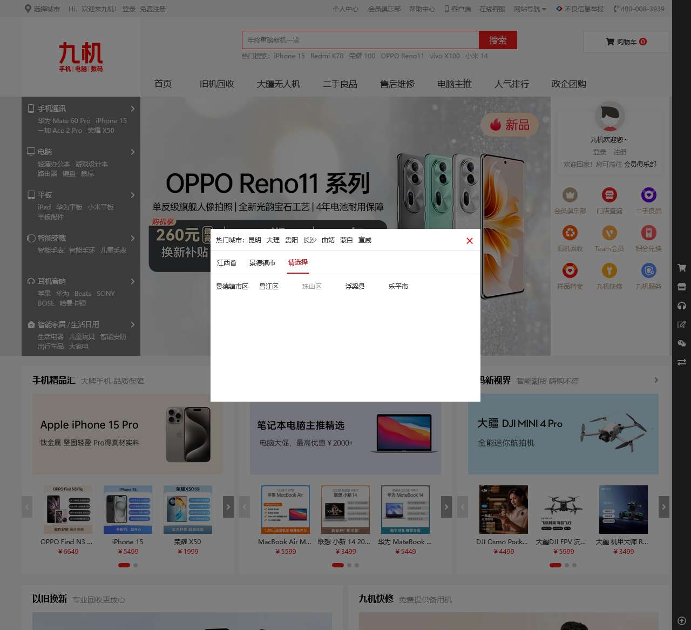Image resolution: width=691 pixels, height=630 pixels.
Task: Click sidebar store icon
Action: [x=682, y=287]
